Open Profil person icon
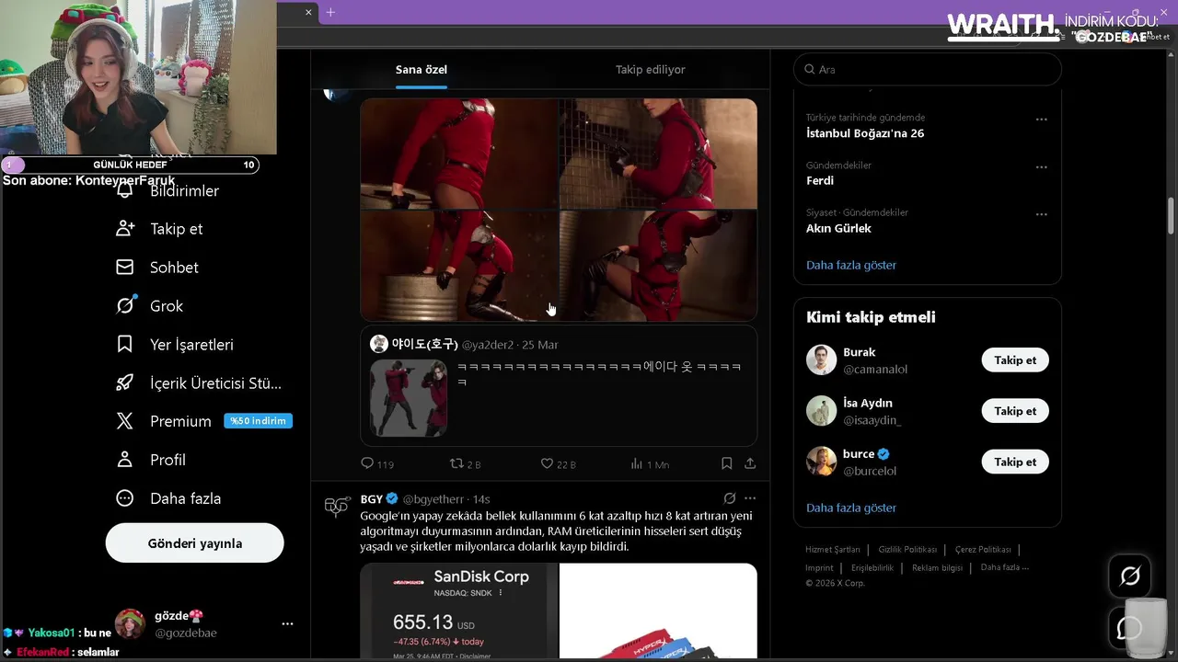This screenshot has width=1178, height=662. [x=125, y=459]
